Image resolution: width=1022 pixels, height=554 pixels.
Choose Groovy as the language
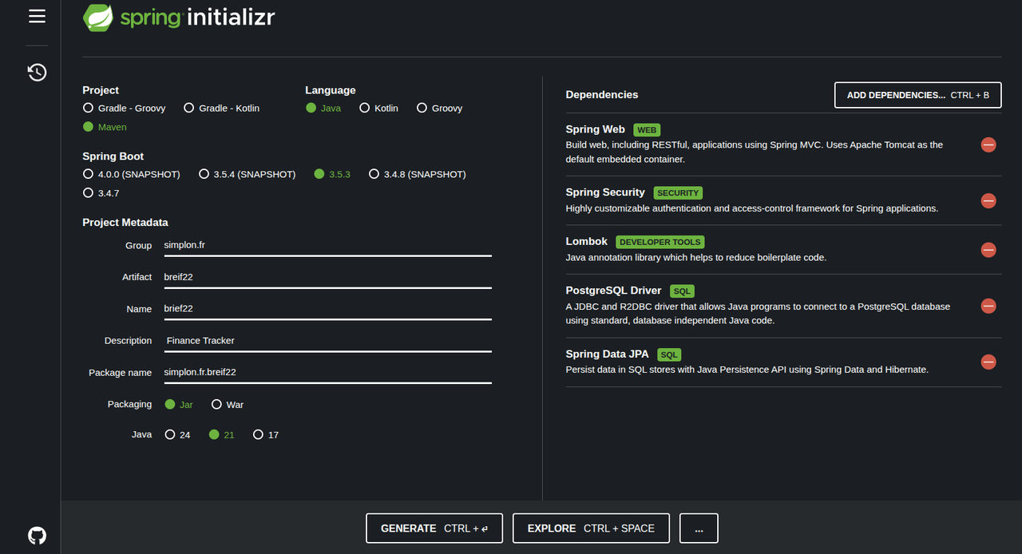coord(439,108)
